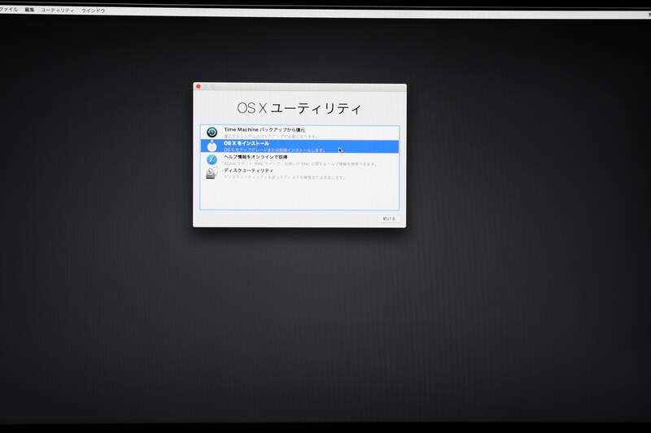Open the ファイル menu
This screenshot has height=433, width=651.
(x=8, y=9)
